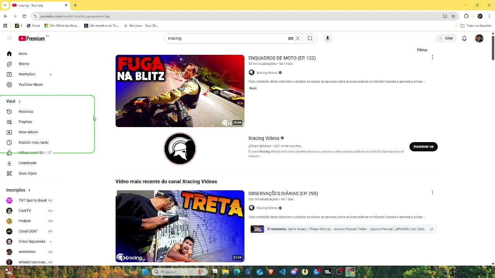Play the TRETA video thumbnail
Image resolution: width=495 pixels, height=278 pixels.
180,226
